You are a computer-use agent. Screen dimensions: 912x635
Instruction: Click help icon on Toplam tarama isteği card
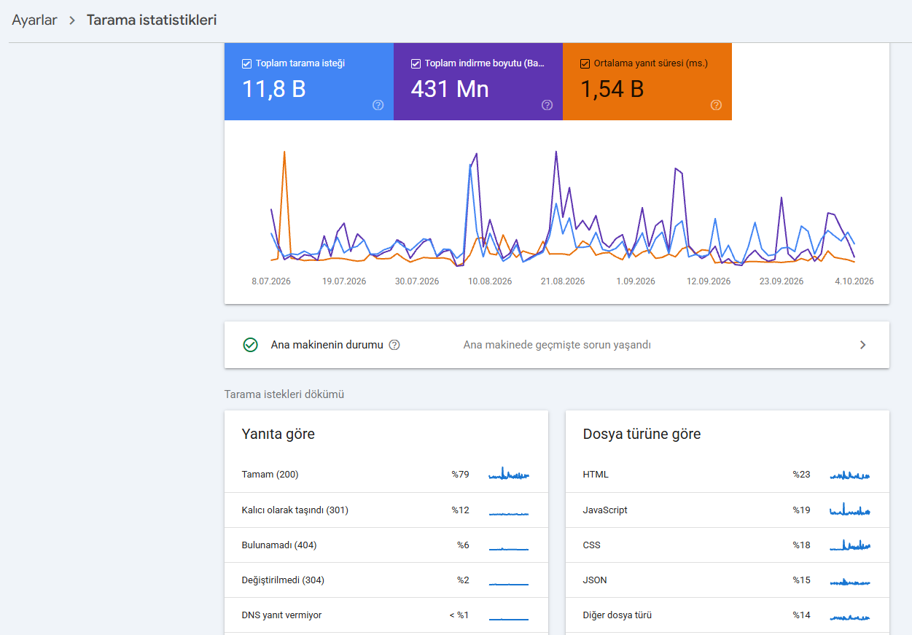click(378, 105)
